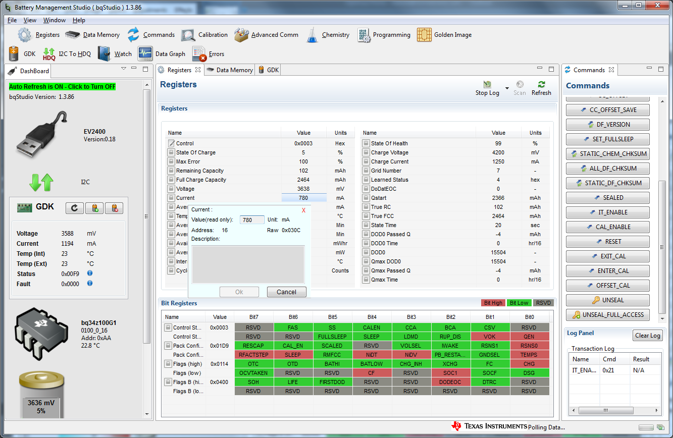Screen dimensions: 673x438
Task: Toggle the BATLOW bit cell
Action: pyautogui.click(x=372, y=364)
